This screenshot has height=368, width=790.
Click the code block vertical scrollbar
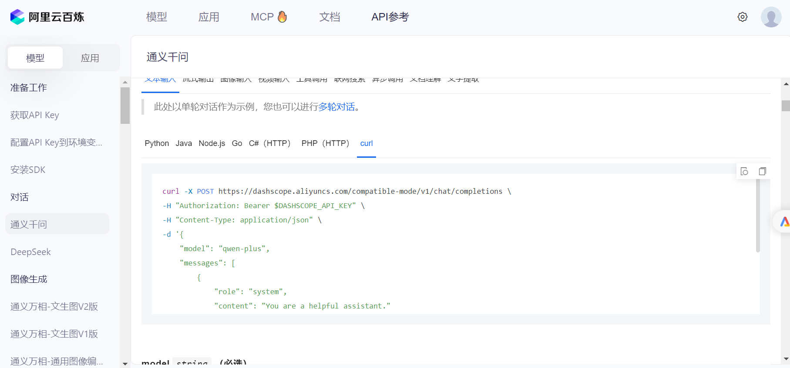758,215
